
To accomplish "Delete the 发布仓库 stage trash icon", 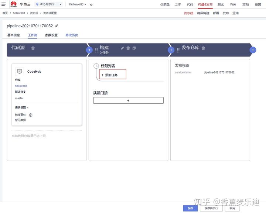I will click(203, 48).
